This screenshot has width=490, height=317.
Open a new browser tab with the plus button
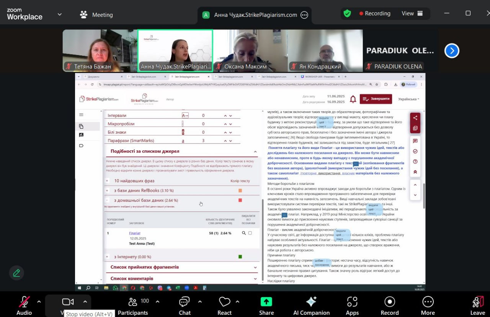345,76
